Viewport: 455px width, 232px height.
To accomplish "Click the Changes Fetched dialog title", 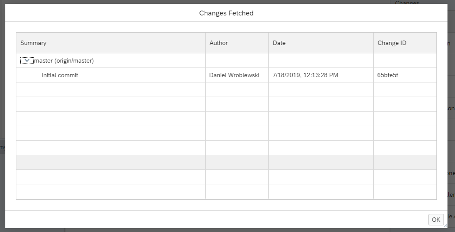I will [226, 13].
